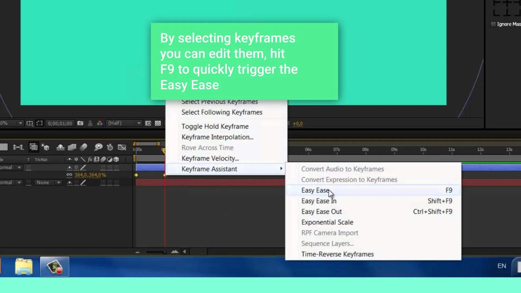Choose Easy Ease from the submenu
Screen dimensions: 521x293
pyautogui.click(x=315, y=190)
